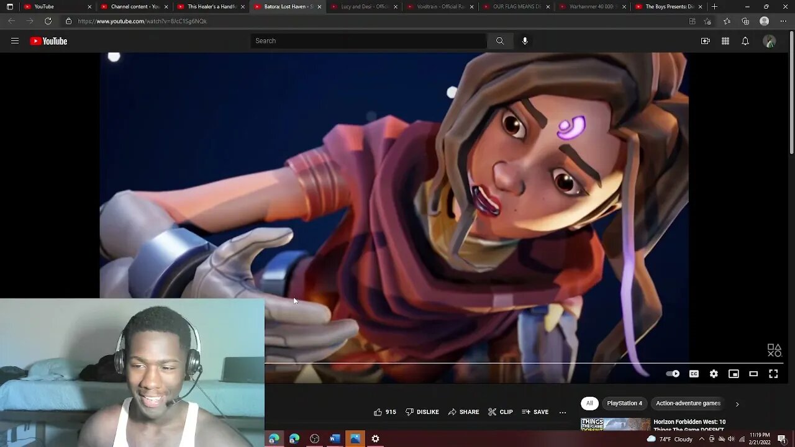Show hidden system tray icons
Viewport: 795px width, 447px height.
pyautogui.click(x=701, y=439)
